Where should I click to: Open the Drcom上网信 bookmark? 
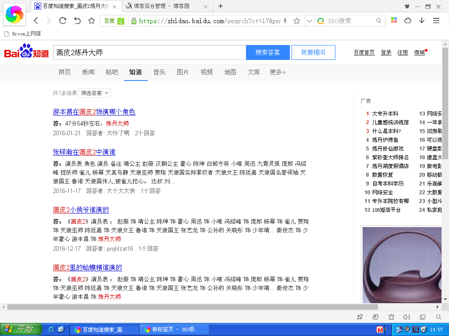pyautogui.click(x=23, y=34)
